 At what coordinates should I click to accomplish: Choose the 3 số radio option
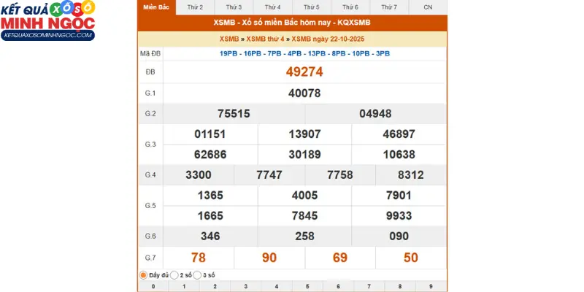click(197, 275)
